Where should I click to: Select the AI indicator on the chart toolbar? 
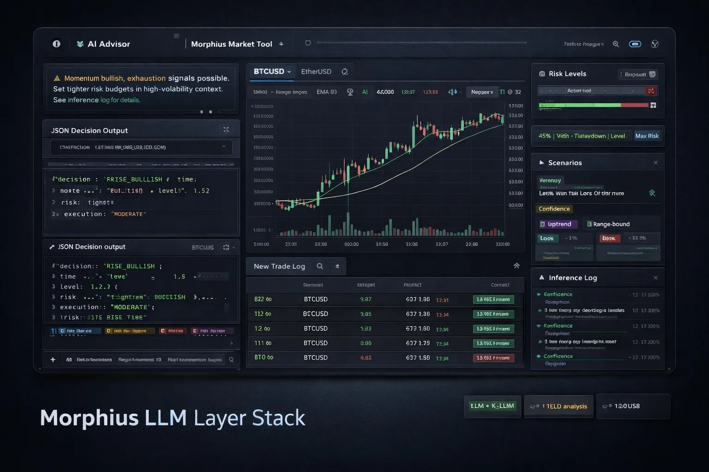pos(365,92)
